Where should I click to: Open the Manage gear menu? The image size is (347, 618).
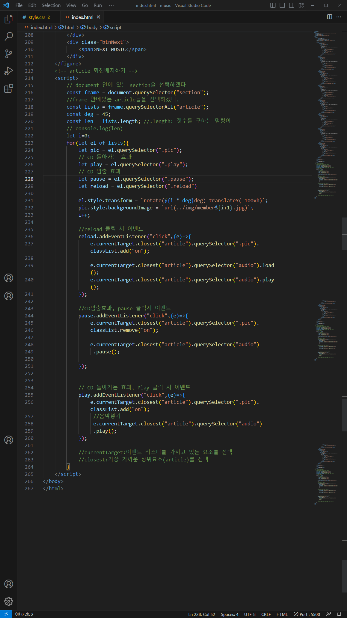(9, 601)
